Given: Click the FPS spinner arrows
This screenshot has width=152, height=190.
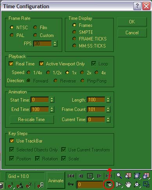Looking at the screenshot, I should (55, 44).
